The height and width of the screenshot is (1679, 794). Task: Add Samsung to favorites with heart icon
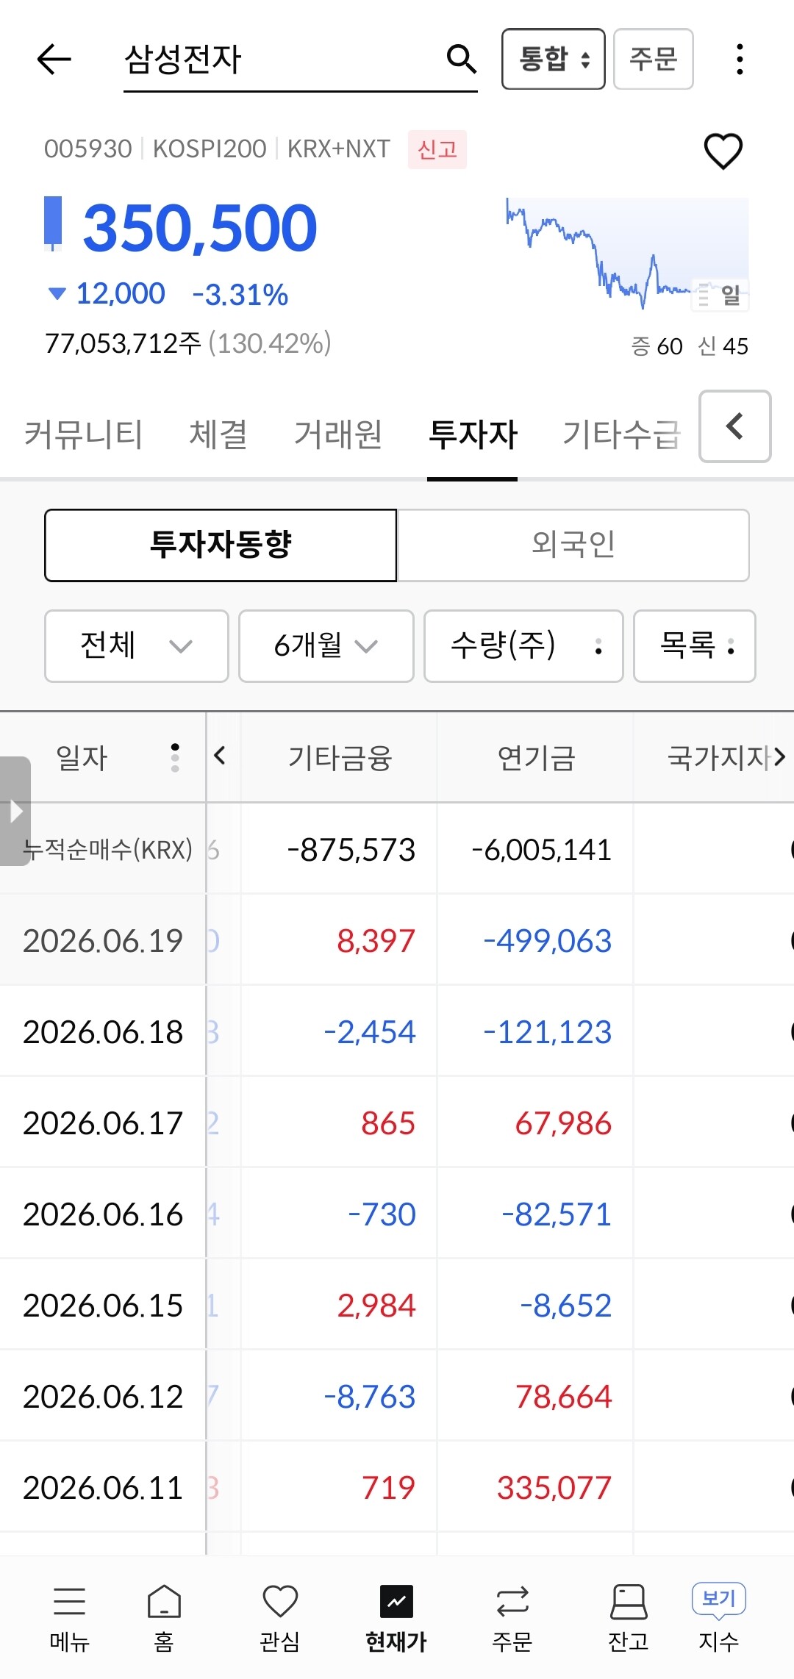pyautogui.click(x=723, y=151)
